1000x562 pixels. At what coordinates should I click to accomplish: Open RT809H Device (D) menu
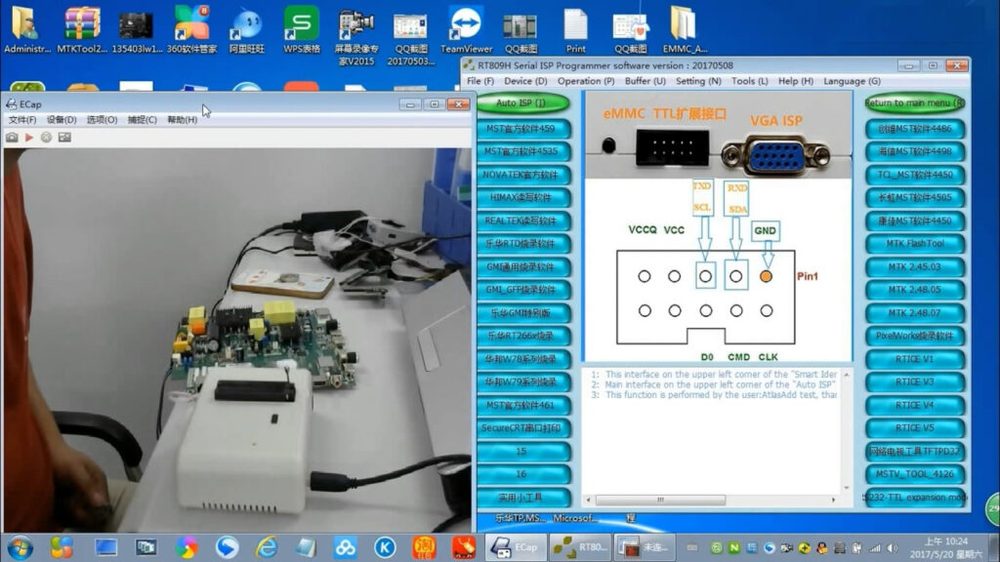click(x=525, y=81)
